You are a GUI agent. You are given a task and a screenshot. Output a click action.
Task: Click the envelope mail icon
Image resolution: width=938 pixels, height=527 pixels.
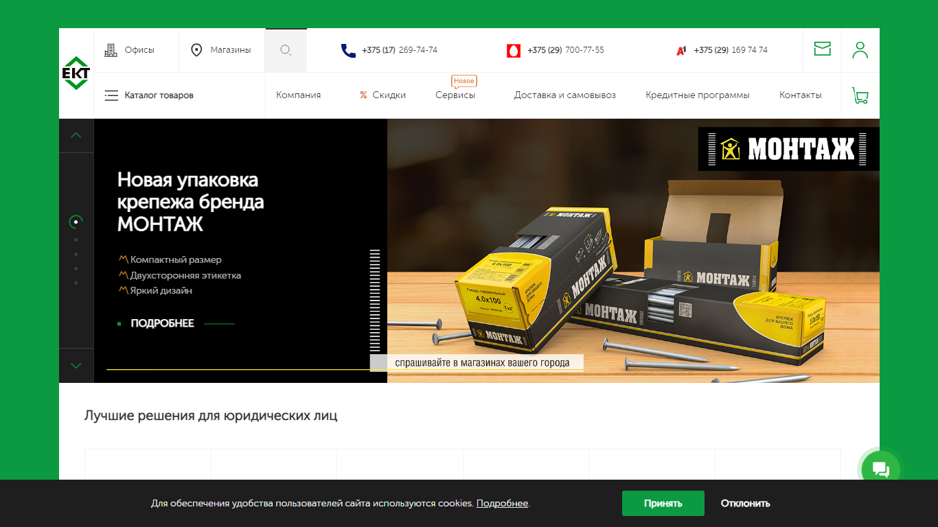(822, 49)
